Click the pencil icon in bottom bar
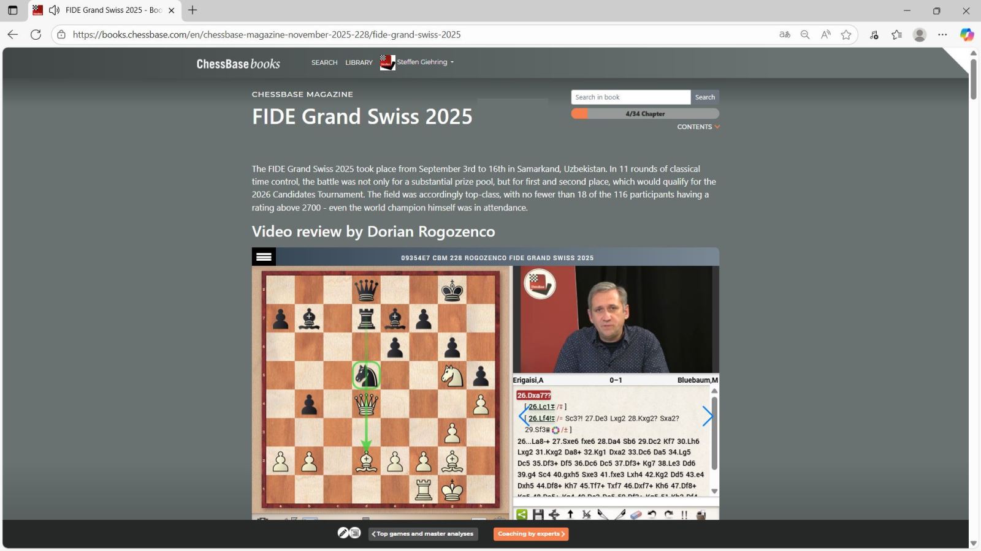 point(343,533)
